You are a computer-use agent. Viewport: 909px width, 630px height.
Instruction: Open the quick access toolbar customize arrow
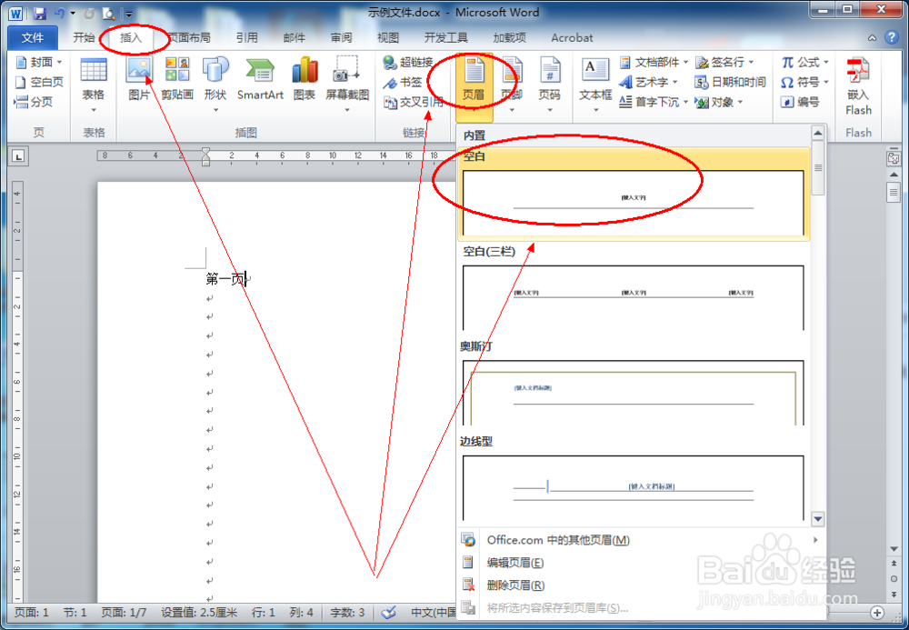point(129,14)
